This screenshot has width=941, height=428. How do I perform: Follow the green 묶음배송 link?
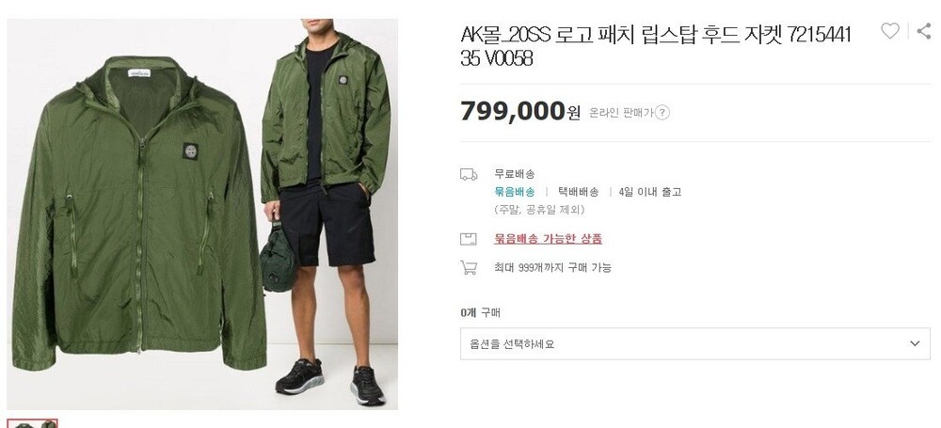pyautogui.click(x=515, y=192)
